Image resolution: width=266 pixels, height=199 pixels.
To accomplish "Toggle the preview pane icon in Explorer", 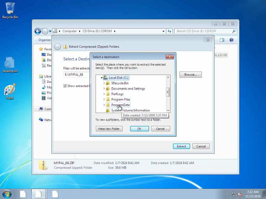I will pyautogui.click(x=222, y=40).
